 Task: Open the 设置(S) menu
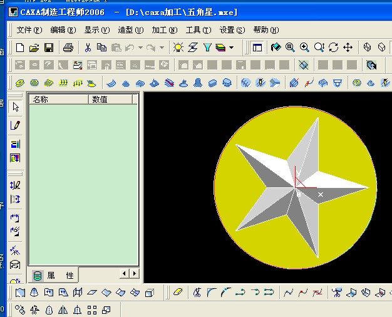[x=232, y=30]
